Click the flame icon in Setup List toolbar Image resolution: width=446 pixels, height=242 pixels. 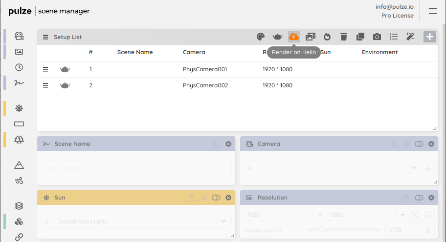click(x=327, y=37)
